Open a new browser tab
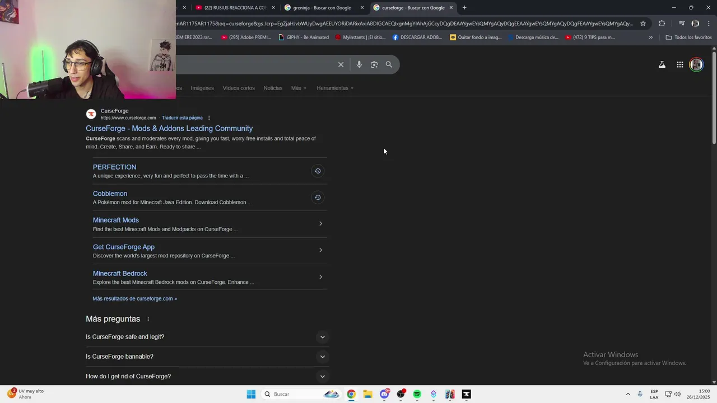717x403 pixels. [464, 8]
